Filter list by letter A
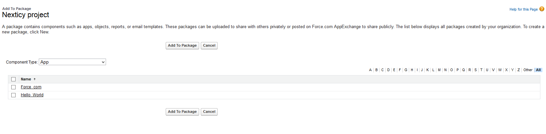The height and width of the screenshot is (134, 546). pos(370,70)
